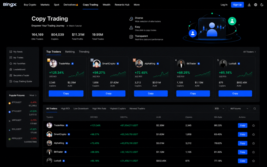Click the Watch Tutorial play icon
This screenshot has height=167, width=267.
tap(68, 26)
